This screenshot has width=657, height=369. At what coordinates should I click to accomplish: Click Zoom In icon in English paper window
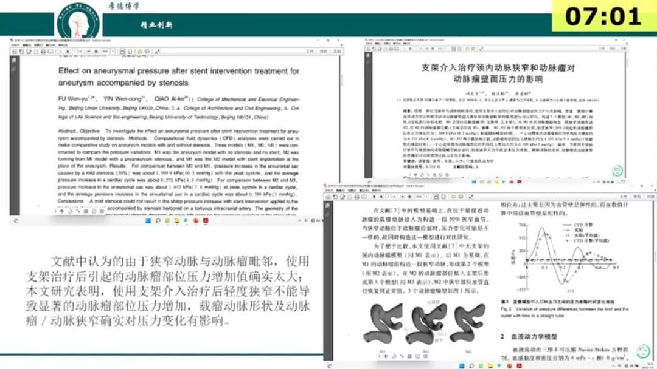(x=96, y=52)
